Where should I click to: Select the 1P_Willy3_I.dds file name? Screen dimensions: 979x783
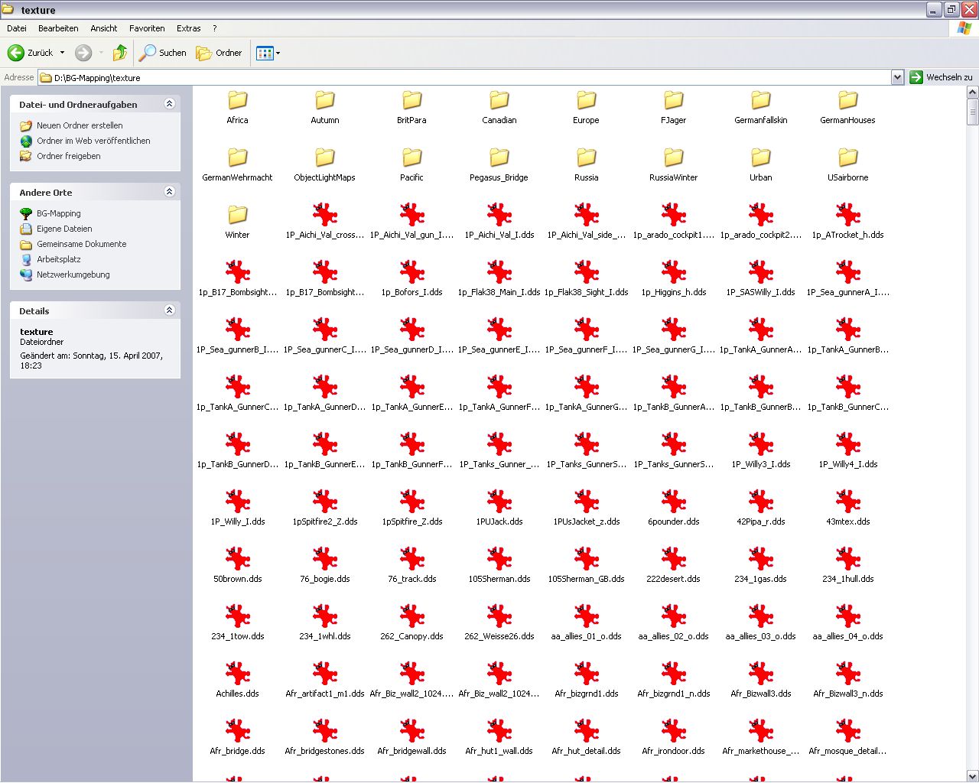pos(760,464)
